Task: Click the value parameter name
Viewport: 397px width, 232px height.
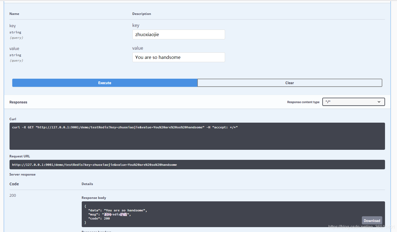Action: pos(14,49)
